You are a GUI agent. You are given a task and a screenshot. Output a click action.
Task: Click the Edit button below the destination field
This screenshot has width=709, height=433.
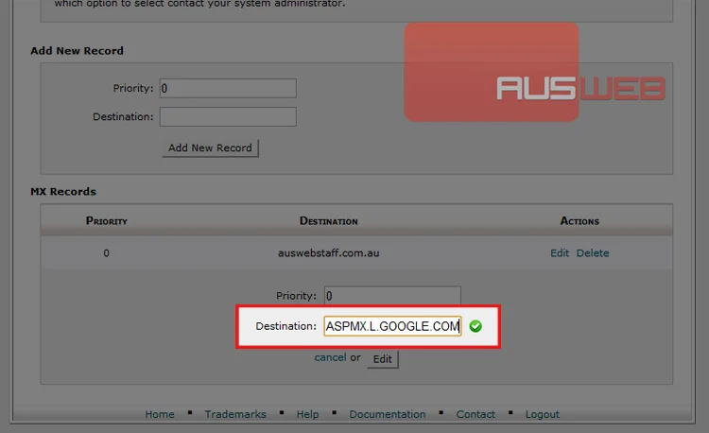coord(383,359)
